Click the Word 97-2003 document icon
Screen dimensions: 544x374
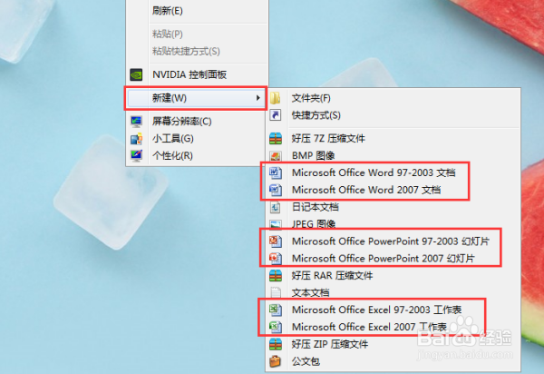276,172
